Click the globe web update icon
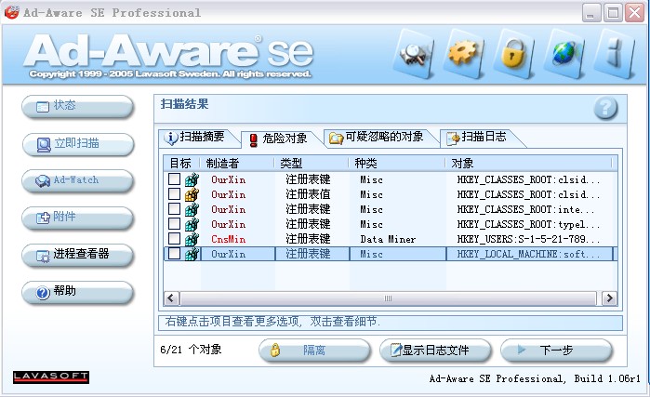The image size is (650, 397). point(564,54)
